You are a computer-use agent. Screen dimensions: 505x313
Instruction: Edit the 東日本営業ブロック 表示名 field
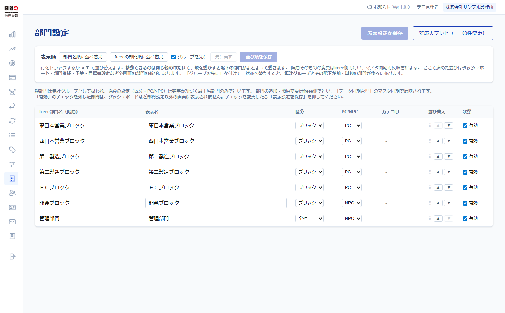tap(216, 125)
